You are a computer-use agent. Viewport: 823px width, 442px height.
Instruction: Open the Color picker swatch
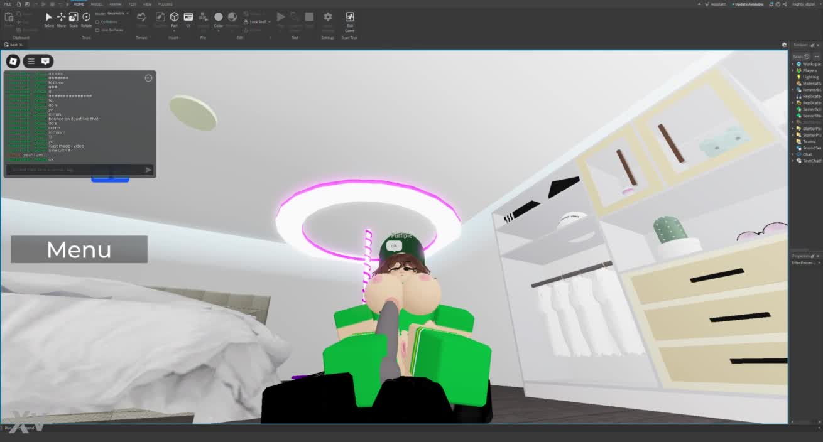pos(218,18)
